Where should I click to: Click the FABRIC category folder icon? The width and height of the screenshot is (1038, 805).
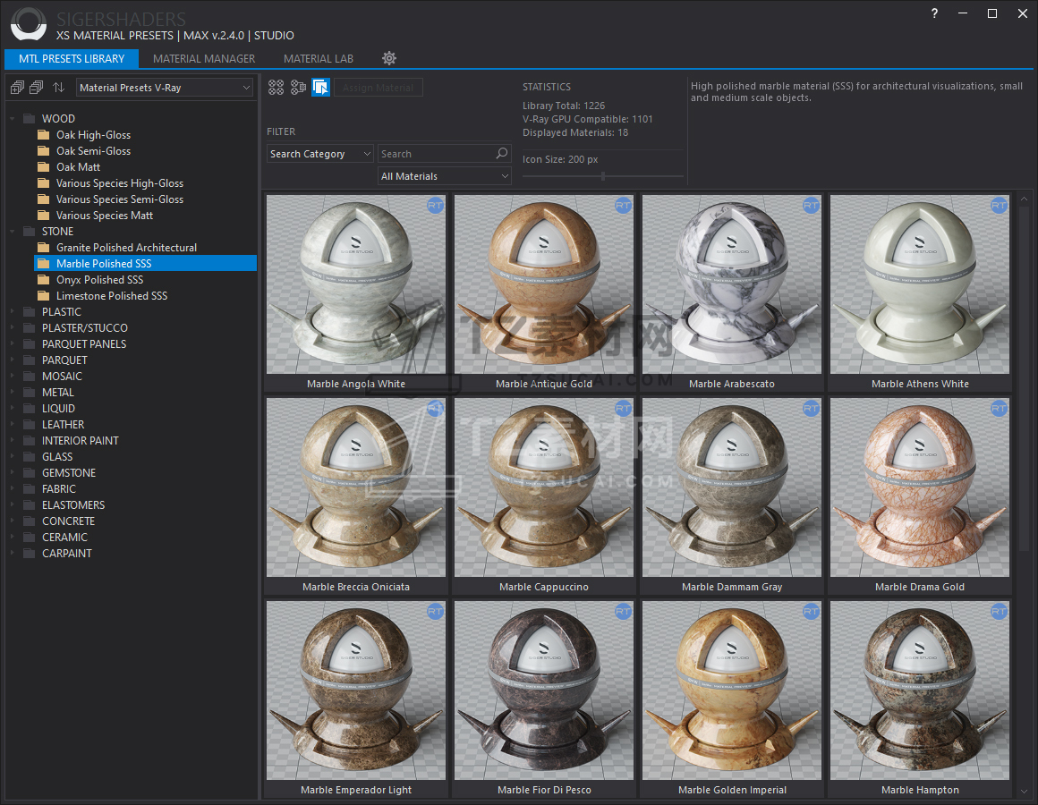click(x=30, y=489)
